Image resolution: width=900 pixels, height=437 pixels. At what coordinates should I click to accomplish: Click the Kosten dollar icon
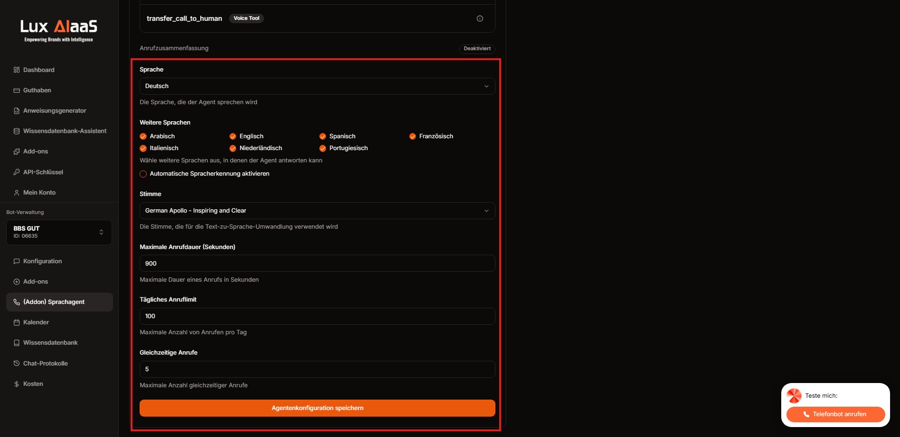point(17,384)
